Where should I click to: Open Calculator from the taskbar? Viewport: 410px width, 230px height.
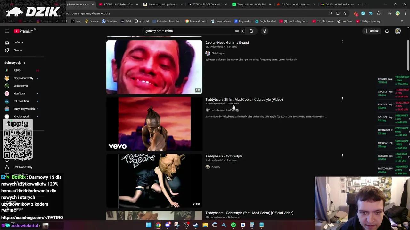tap(252, 225)
